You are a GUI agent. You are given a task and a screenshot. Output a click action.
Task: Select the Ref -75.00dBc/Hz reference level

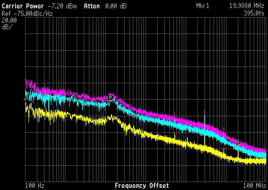point(27,14)
